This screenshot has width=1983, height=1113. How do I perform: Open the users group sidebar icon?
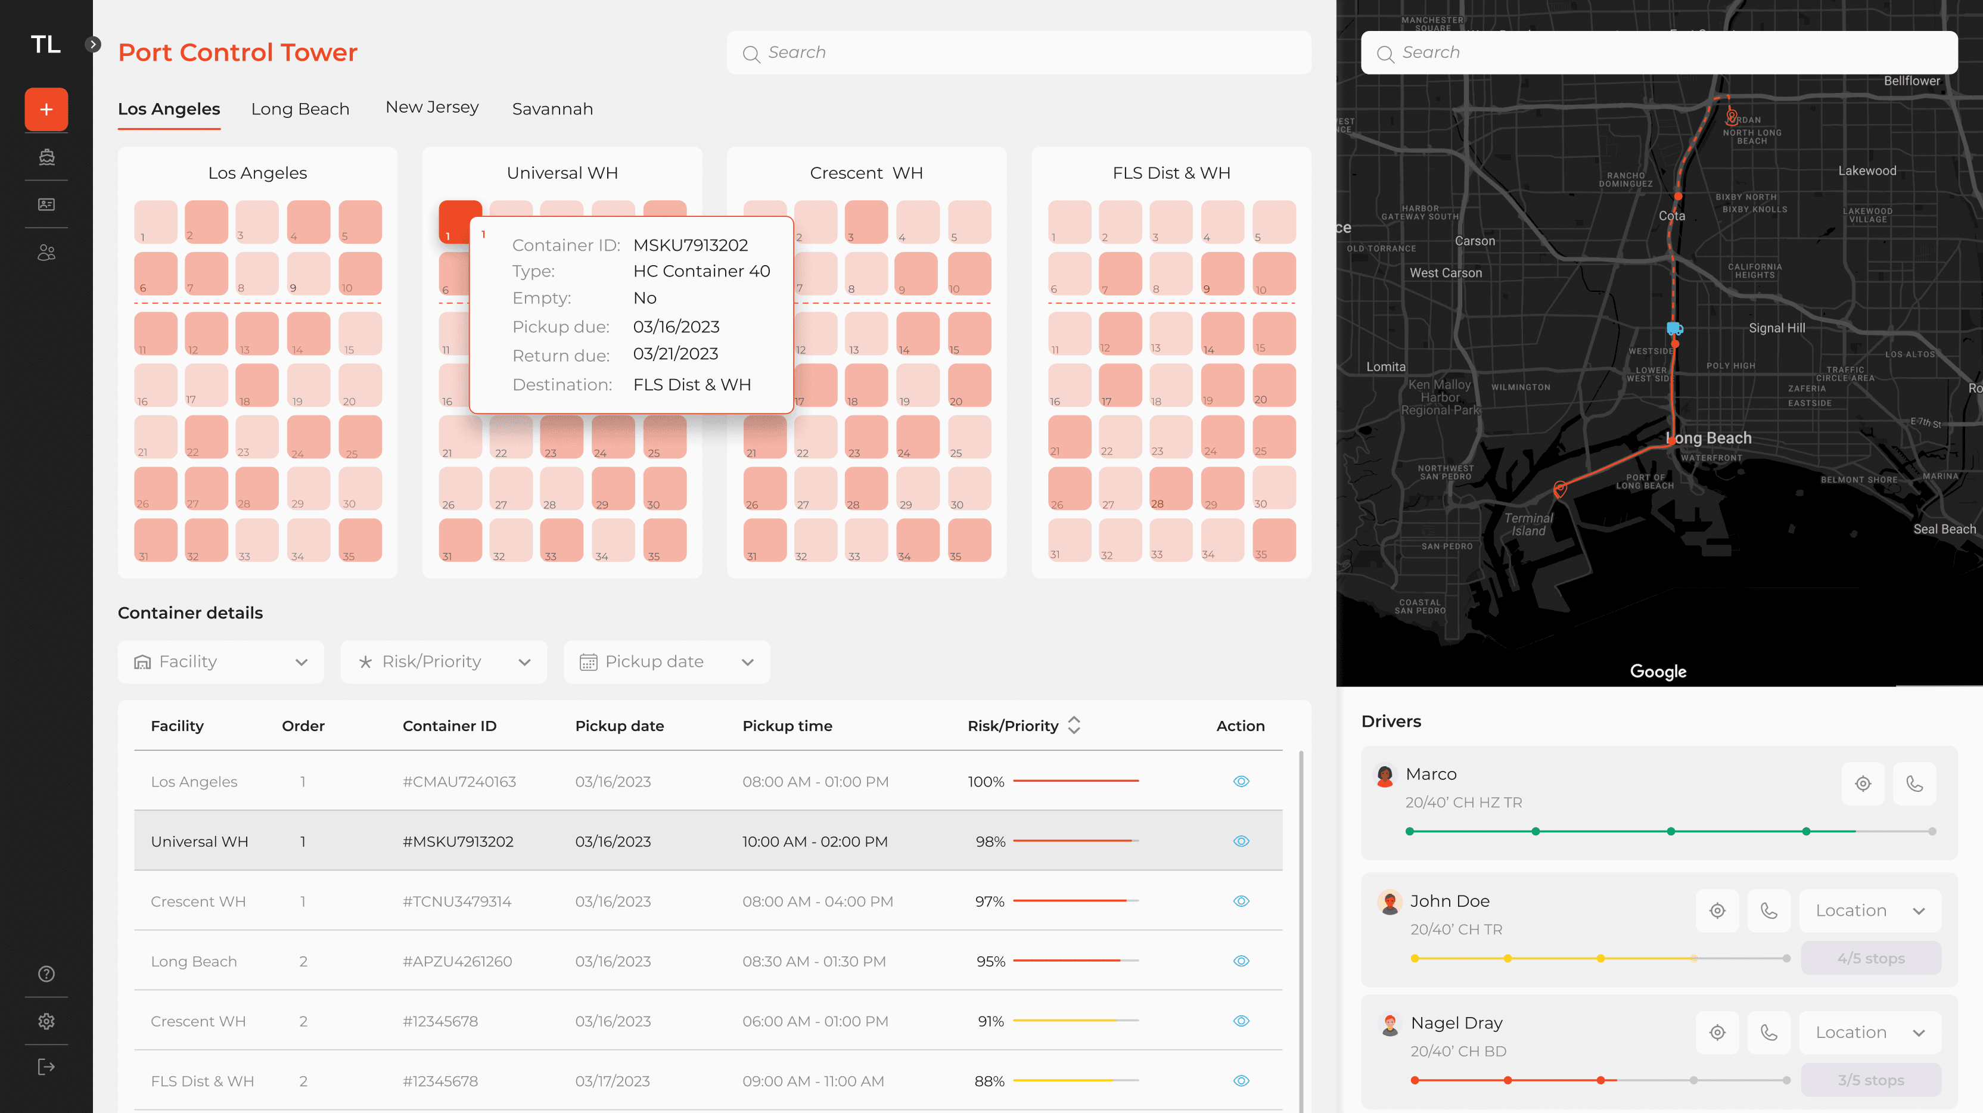[46, 253]
